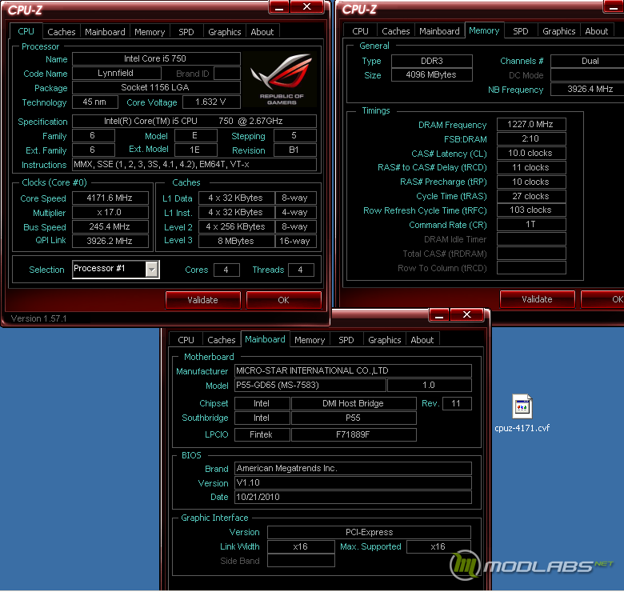Viewport: 624px width, 592px height.
Task: Select CPU tab in first window
Action: pyautogui.click(x=26, y=31)
